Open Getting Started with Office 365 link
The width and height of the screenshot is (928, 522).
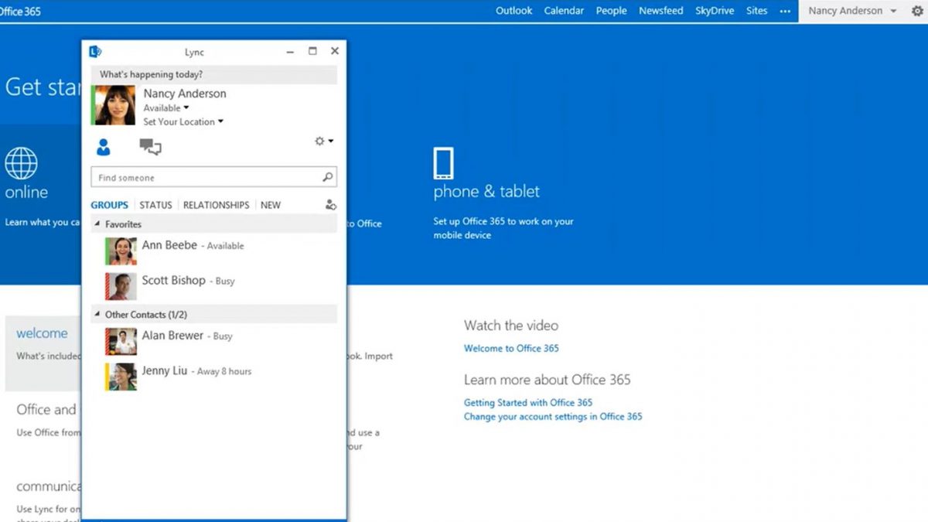(528, 402)
